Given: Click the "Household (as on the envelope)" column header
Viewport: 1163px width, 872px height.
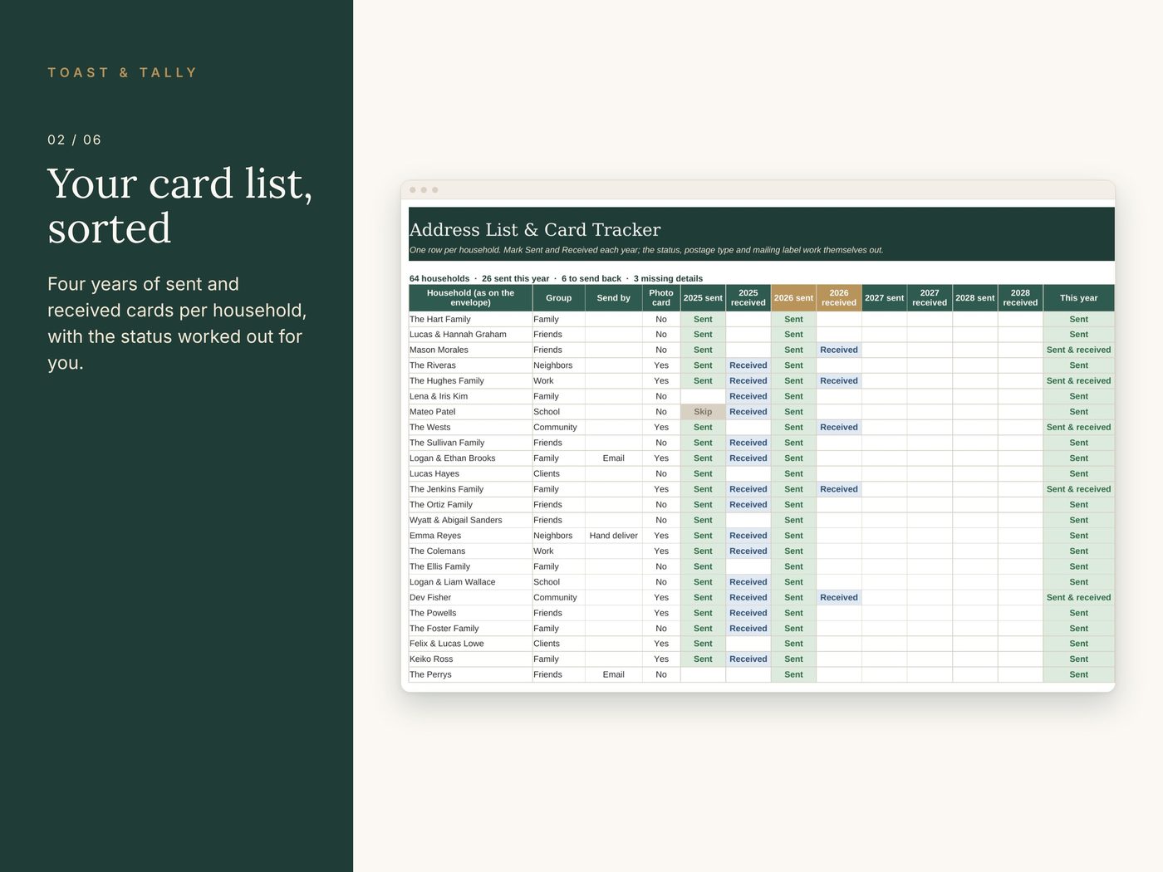Looking at the screenshot, I should pos(470,298).
